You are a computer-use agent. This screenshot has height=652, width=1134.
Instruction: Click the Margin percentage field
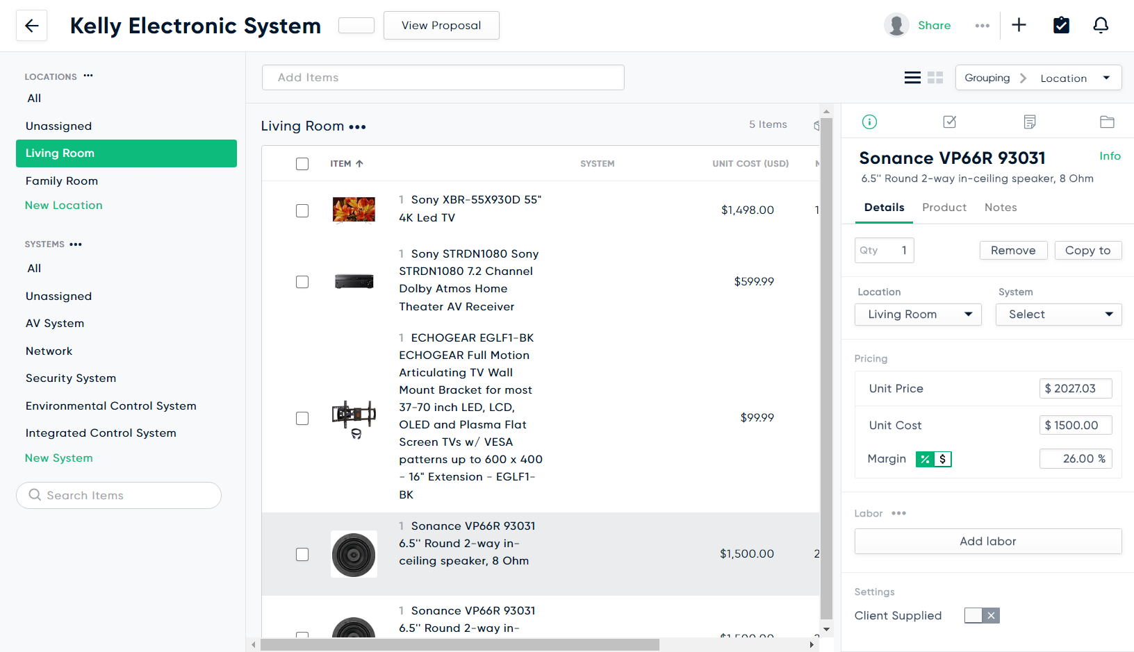pyautogui.click(x=1076, y=459)
